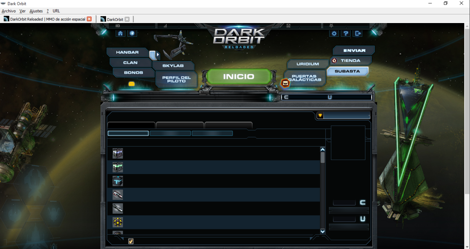Click the item preview box on the right
This screenshot has width=470, height=249.
pos(348,143)
